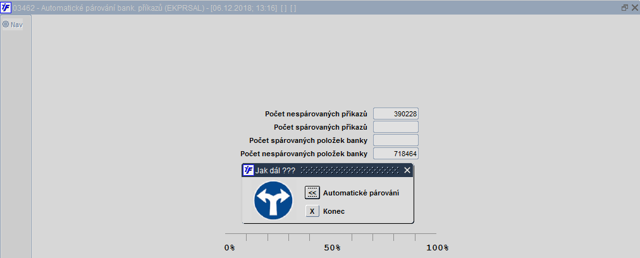Click the 50% progress scale label

tap(332, 248)
